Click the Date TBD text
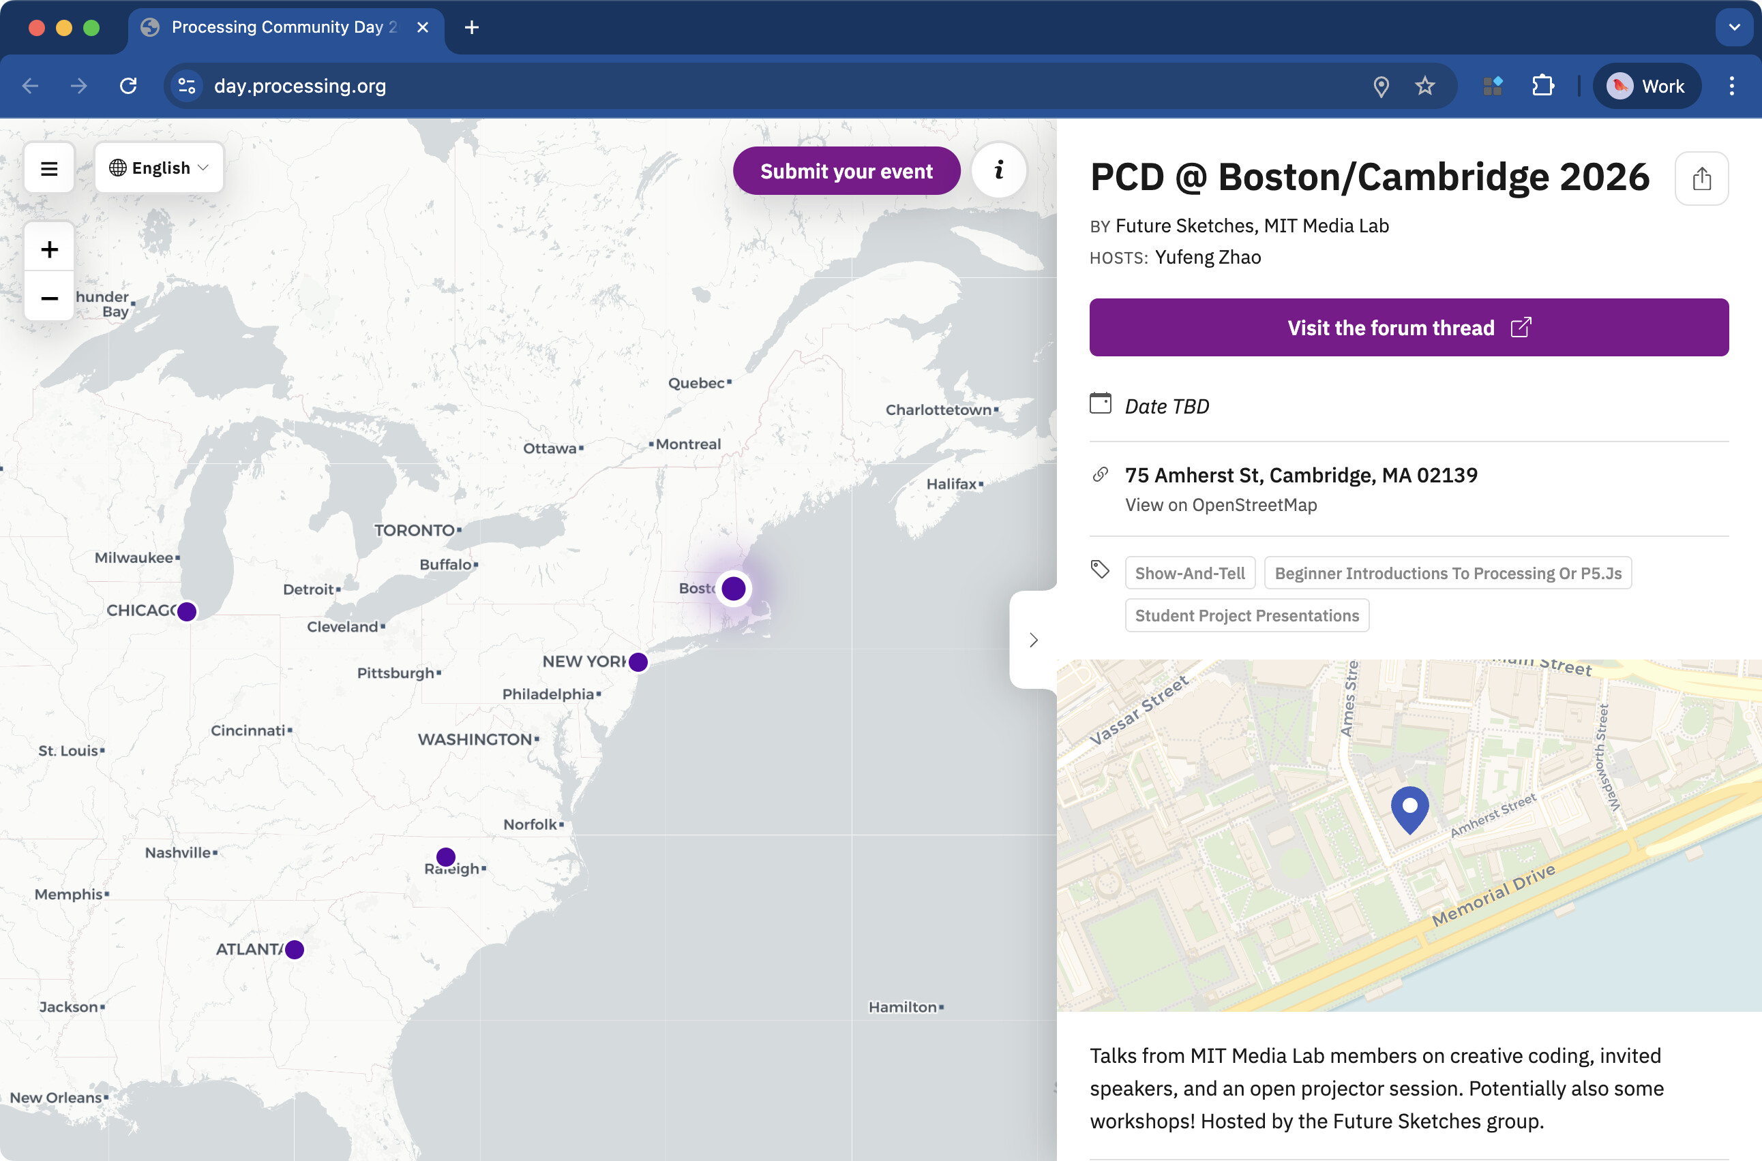Screen dimensions: 1762x1161 click(1167, 406)
